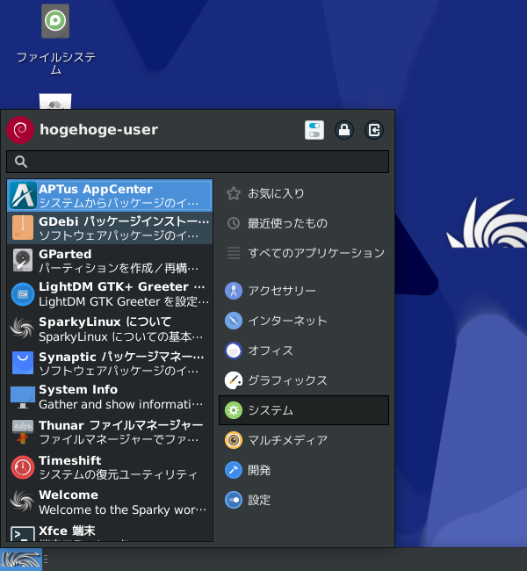Click the hogehoge-user name label

(98, 130)
